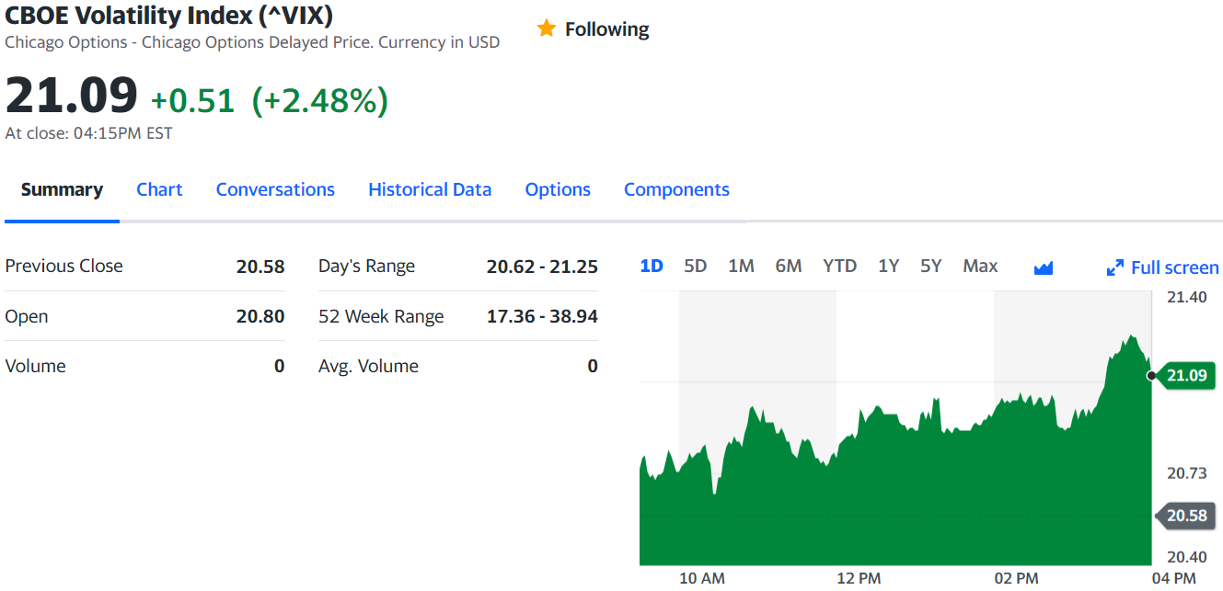Viewport: 1223px width, 591px height.
Task: Click the 52 Week Range label
Action: tap(381, 316)
